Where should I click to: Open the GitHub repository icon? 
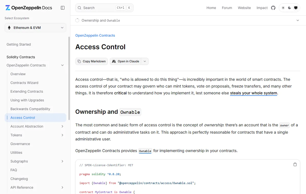tap(273, 8)
